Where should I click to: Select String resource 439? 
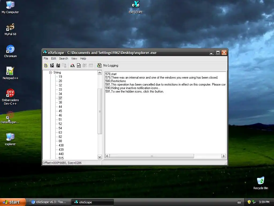pyautogui.click(x=61, y=150)
